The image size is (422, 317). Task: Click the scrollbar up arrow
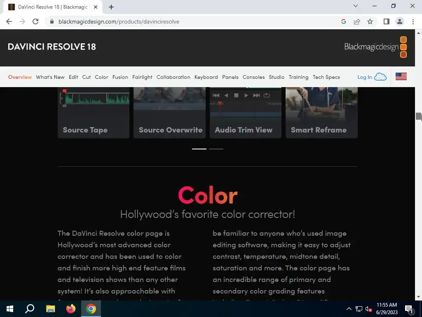click(418, 33)
